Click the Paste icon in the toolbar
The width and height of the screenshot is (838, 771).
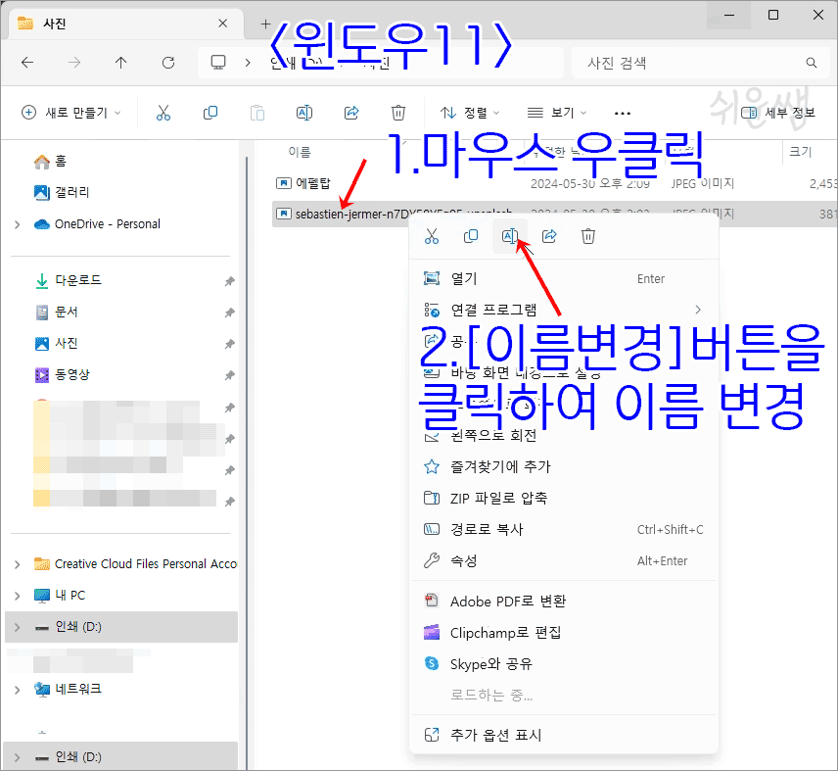pyautogui.click(x=256, y=113)
